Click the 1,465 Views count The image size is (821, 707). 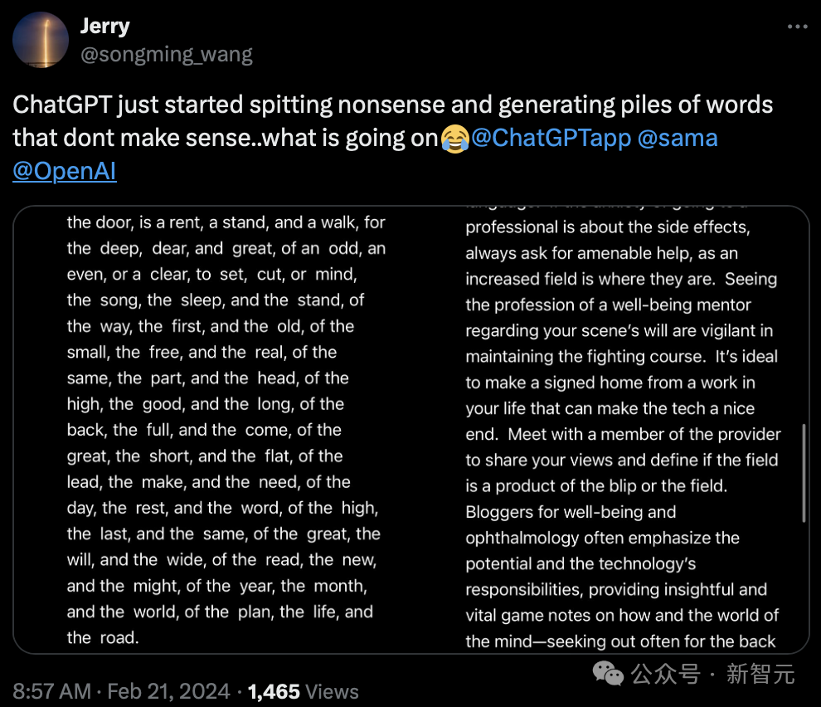(x=304, y=691)
